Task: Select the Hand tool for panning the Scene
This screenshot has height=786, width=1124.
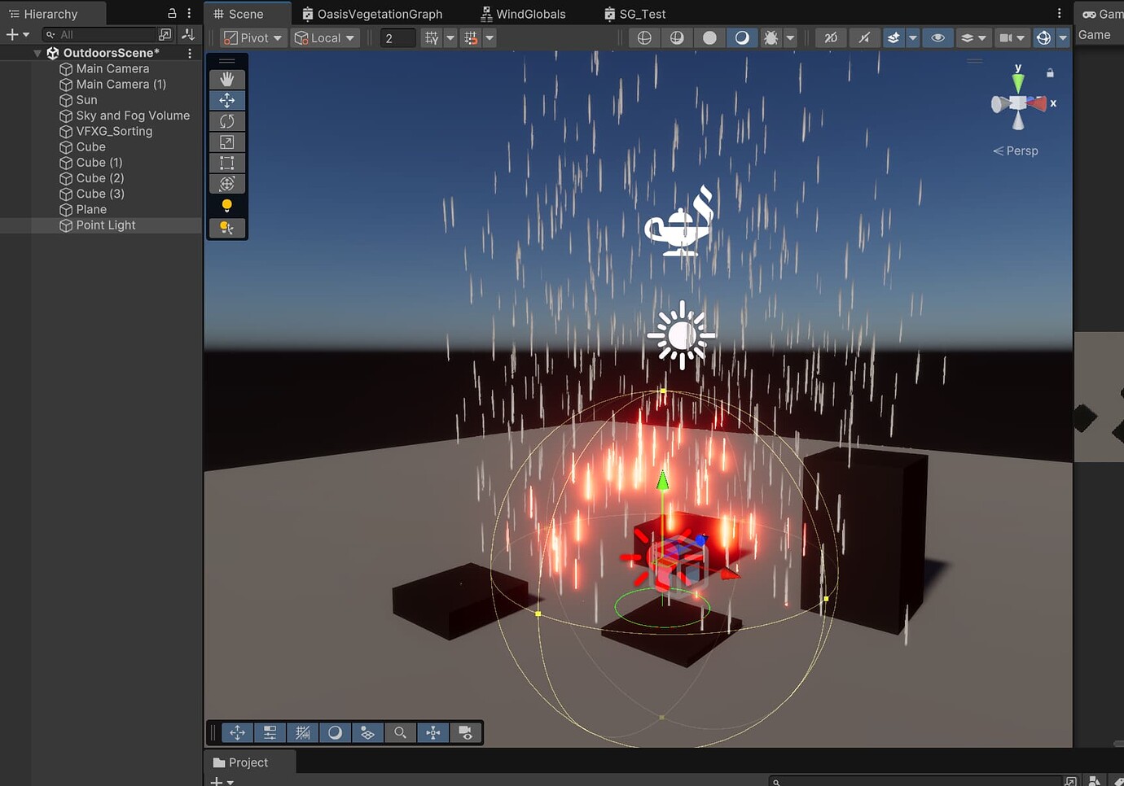Action: click(x=227, y=78)
